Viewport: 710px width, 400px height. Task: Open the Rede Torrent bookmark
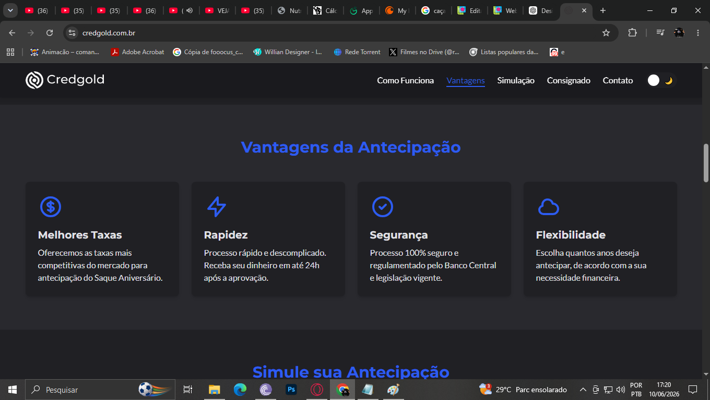coord(357,52)
